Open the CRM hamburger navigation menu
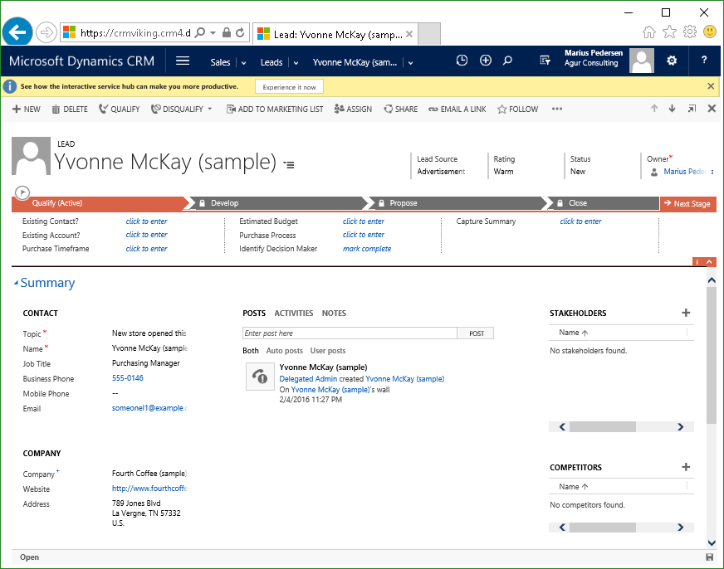 183,61
